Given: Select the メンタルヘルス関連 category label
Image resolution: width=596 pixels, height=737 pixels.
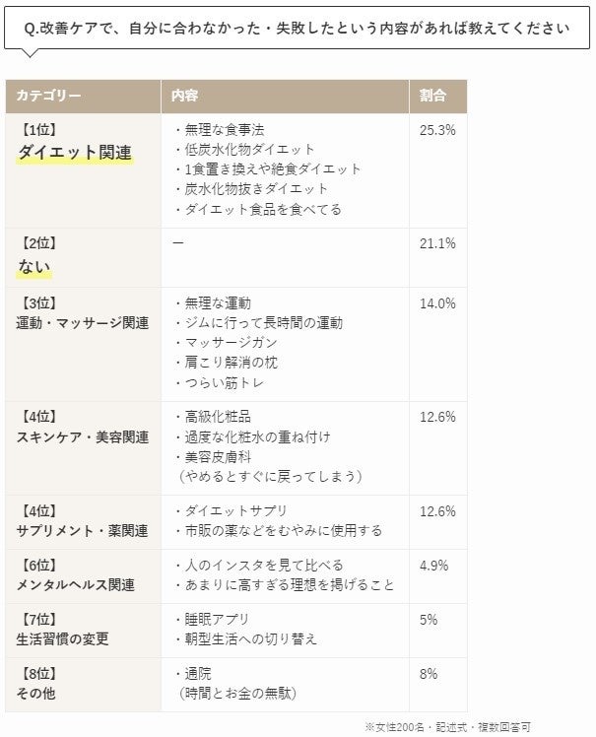Looking at the screenshot, I should (x=75, y=585).
